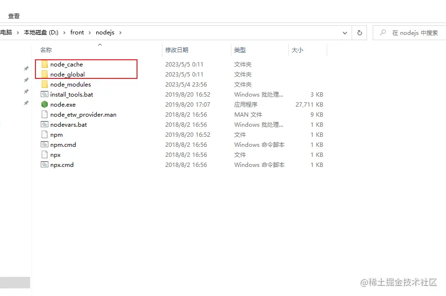Expand the chevron after front in the breadcrumb

point(90,33)
